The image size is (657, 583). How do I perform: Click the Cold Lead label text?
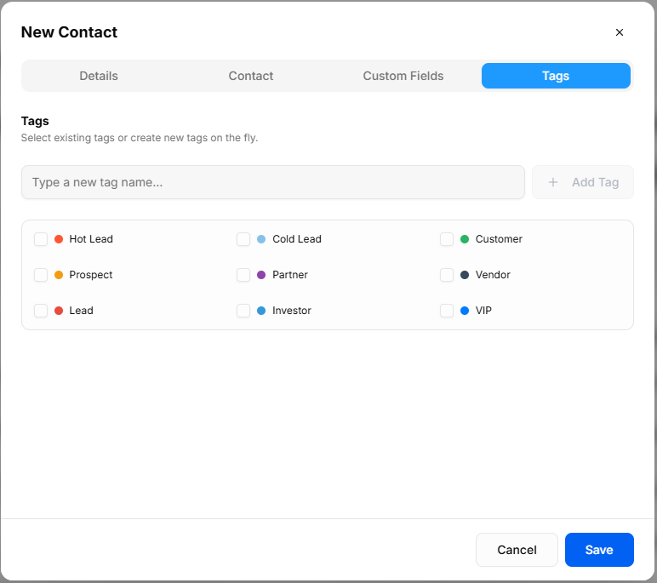(x=297, y=239)
